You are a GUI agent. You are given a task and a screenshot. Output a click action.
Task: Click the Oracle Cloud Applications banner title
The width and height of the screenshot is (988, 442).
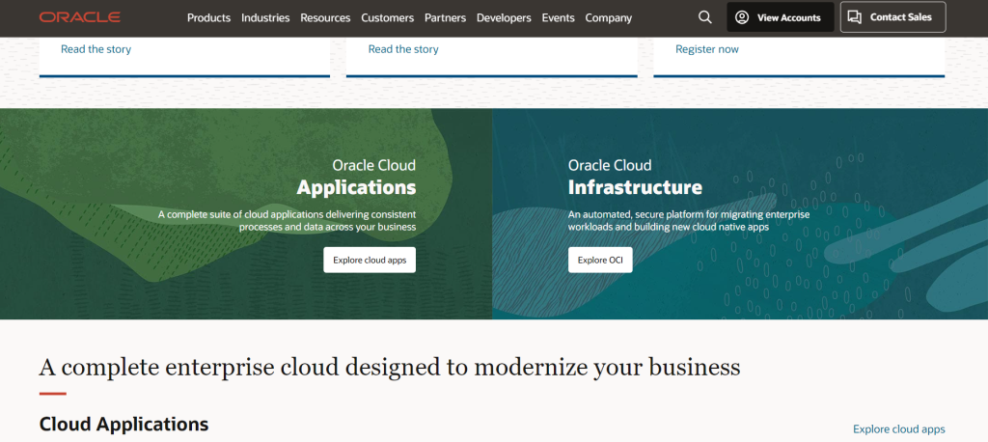point(356,178)
